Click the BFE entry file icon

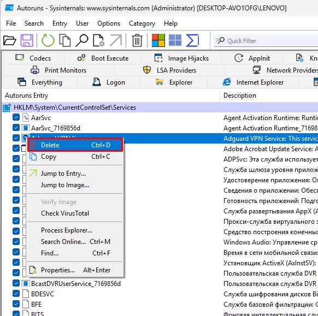(26, 304)
